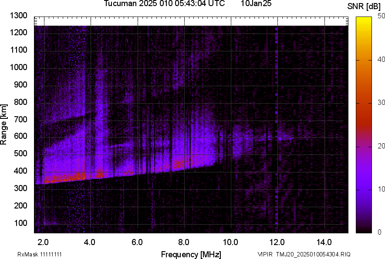Click the frequency tick label '14.0'

(x=324, y=242)
